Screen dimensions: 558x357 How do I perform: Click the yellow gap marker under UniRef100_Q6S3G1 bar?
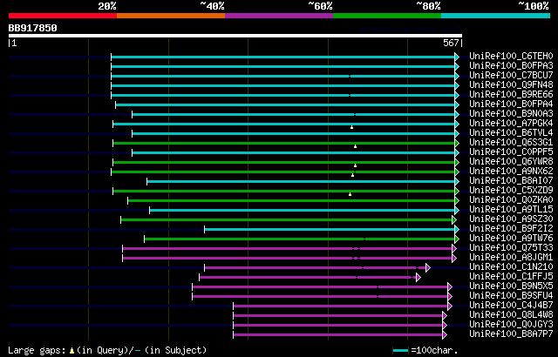(355, 146)
